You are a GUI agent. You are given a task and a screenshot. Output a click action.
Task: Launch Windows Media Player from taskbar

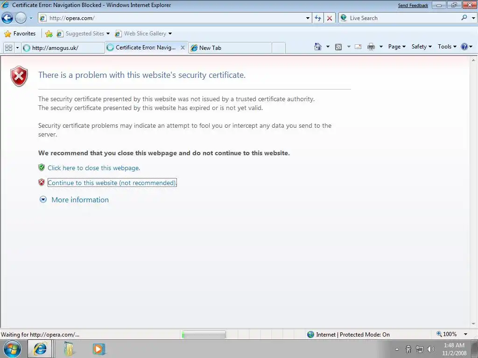point(98,349)
